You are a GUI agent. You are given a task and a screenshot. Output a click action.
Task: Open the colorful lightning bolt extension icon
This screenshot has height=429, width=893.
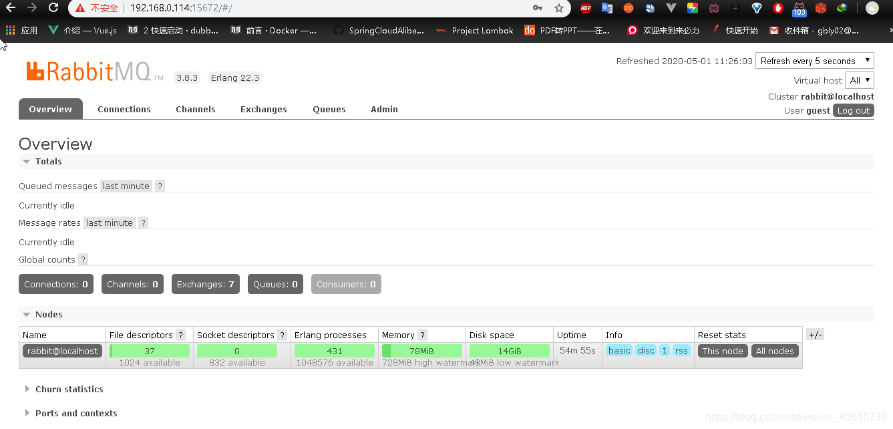[x=693, y=8]
